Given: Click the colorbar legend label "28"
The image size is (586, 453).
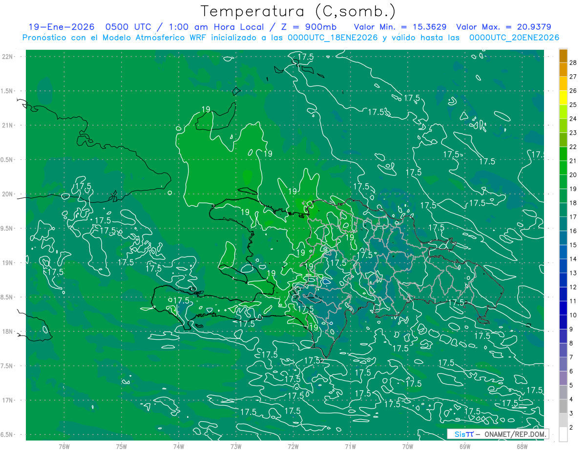Looking at the screenshot, I should (x=573, y=63).
